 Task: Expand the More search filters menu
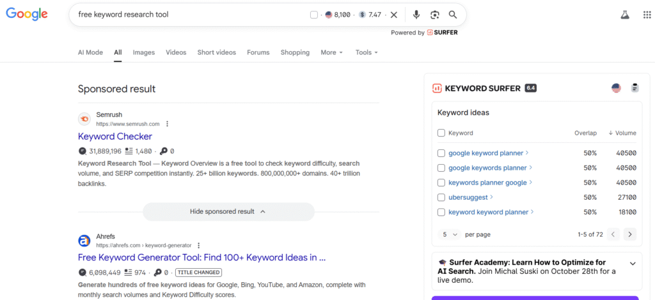[332, 52]
